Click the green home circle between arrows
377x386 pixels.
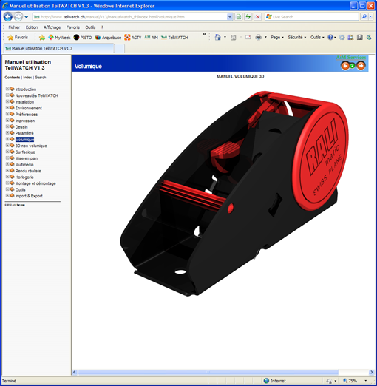[353, 66]
